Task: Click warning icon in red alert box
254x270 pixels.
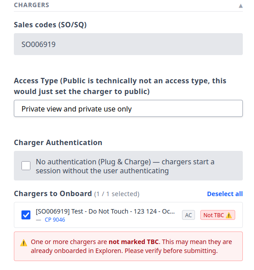Action: pyautogui.click(x=24, y=243)
